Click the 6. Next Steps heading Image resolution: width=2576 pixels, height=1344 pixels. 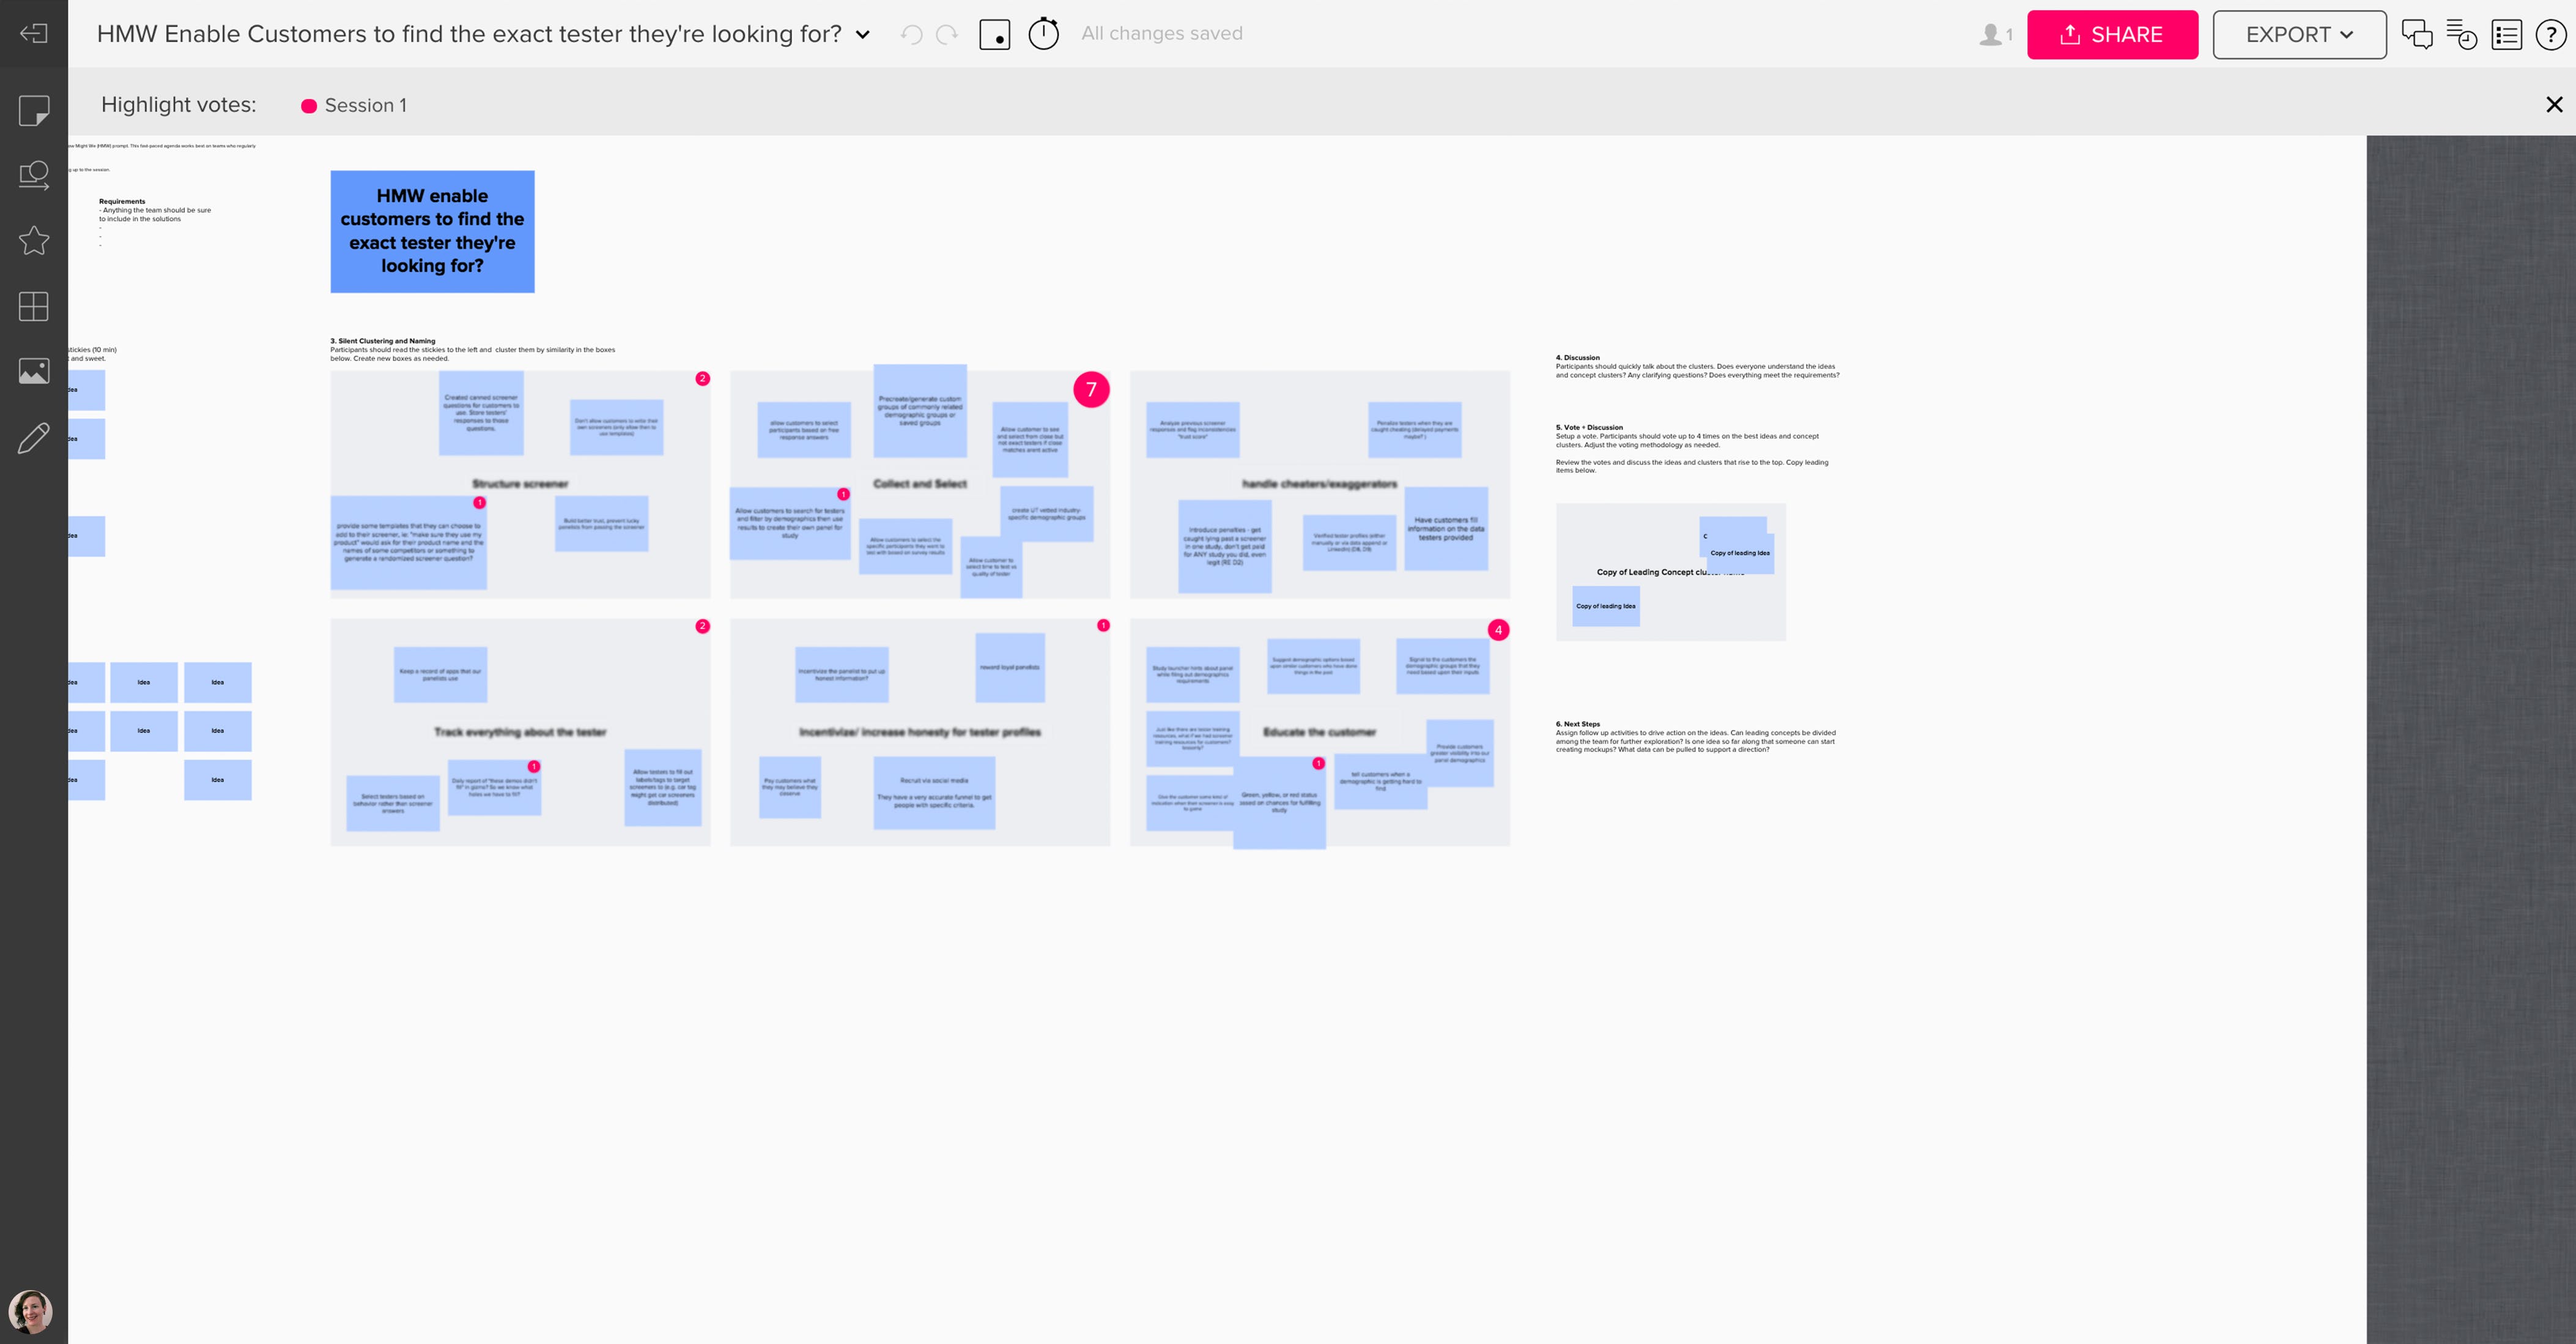[x=1577, y=723]
